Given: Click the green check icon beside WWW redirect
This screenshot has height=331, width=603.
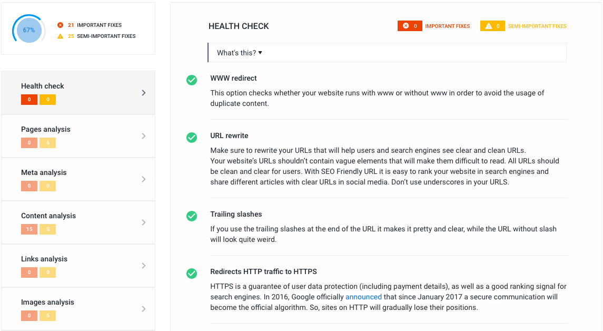Looking at the screenshot, I should click(192, 80).
